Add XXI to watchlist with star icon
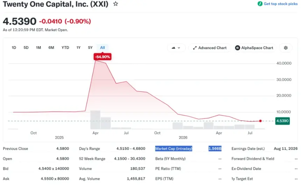 click(115, 3)
